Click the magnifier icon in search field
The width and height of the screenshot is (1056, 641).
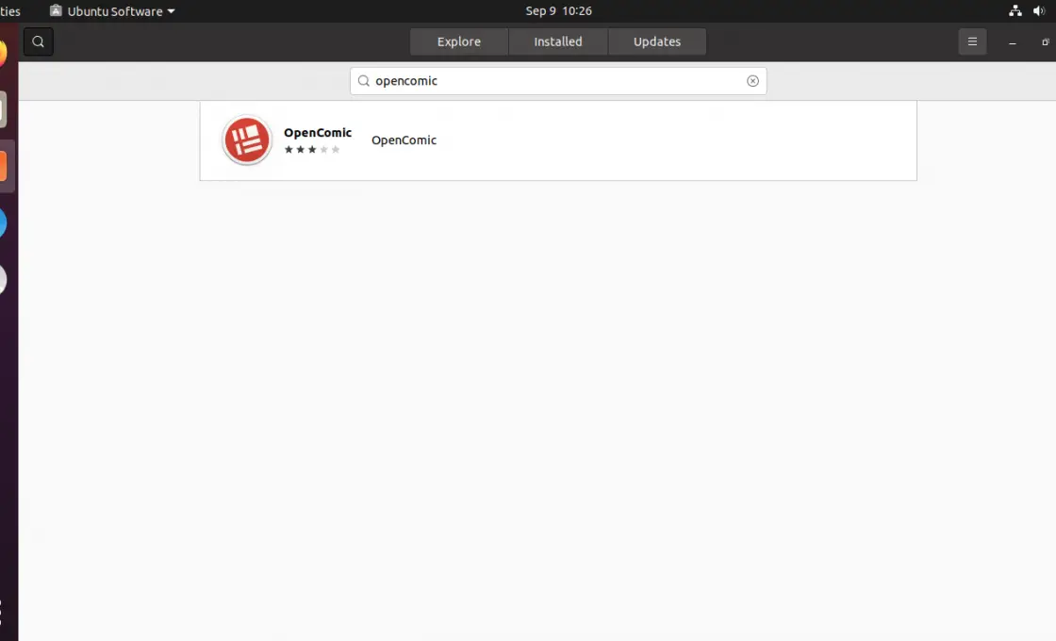(x=364, y=81)
